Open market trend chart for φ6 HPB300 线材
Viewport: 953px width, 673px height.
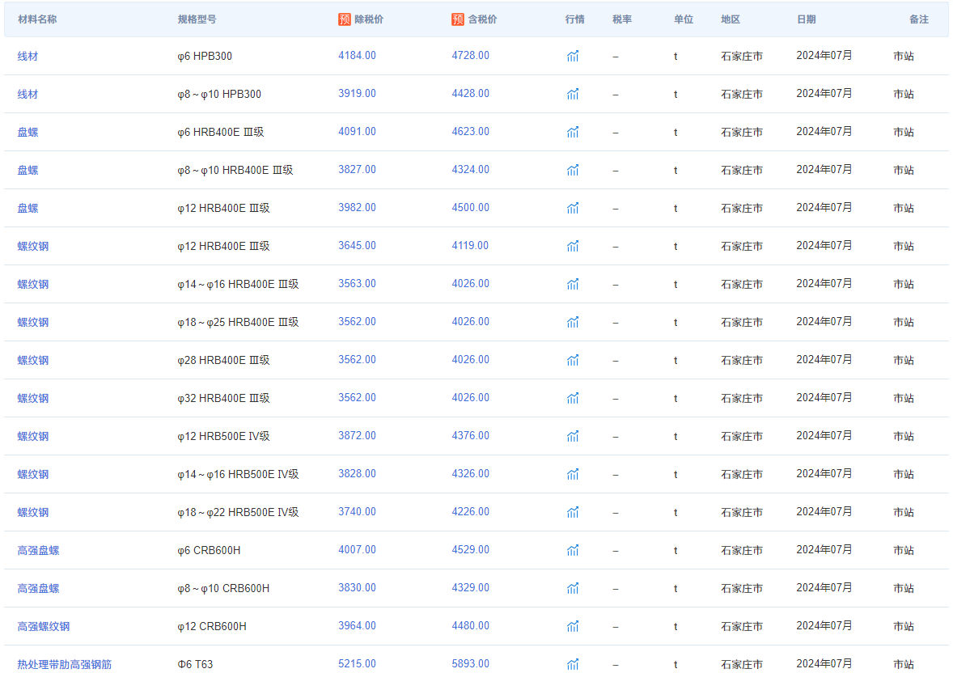[573, 56]
